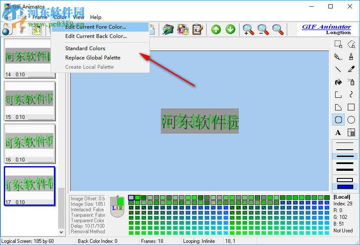Image resolution: width=360 pixels, height=245 pixels.
Task: Select the Airbrush spray tool
Action: click(351, 82)
